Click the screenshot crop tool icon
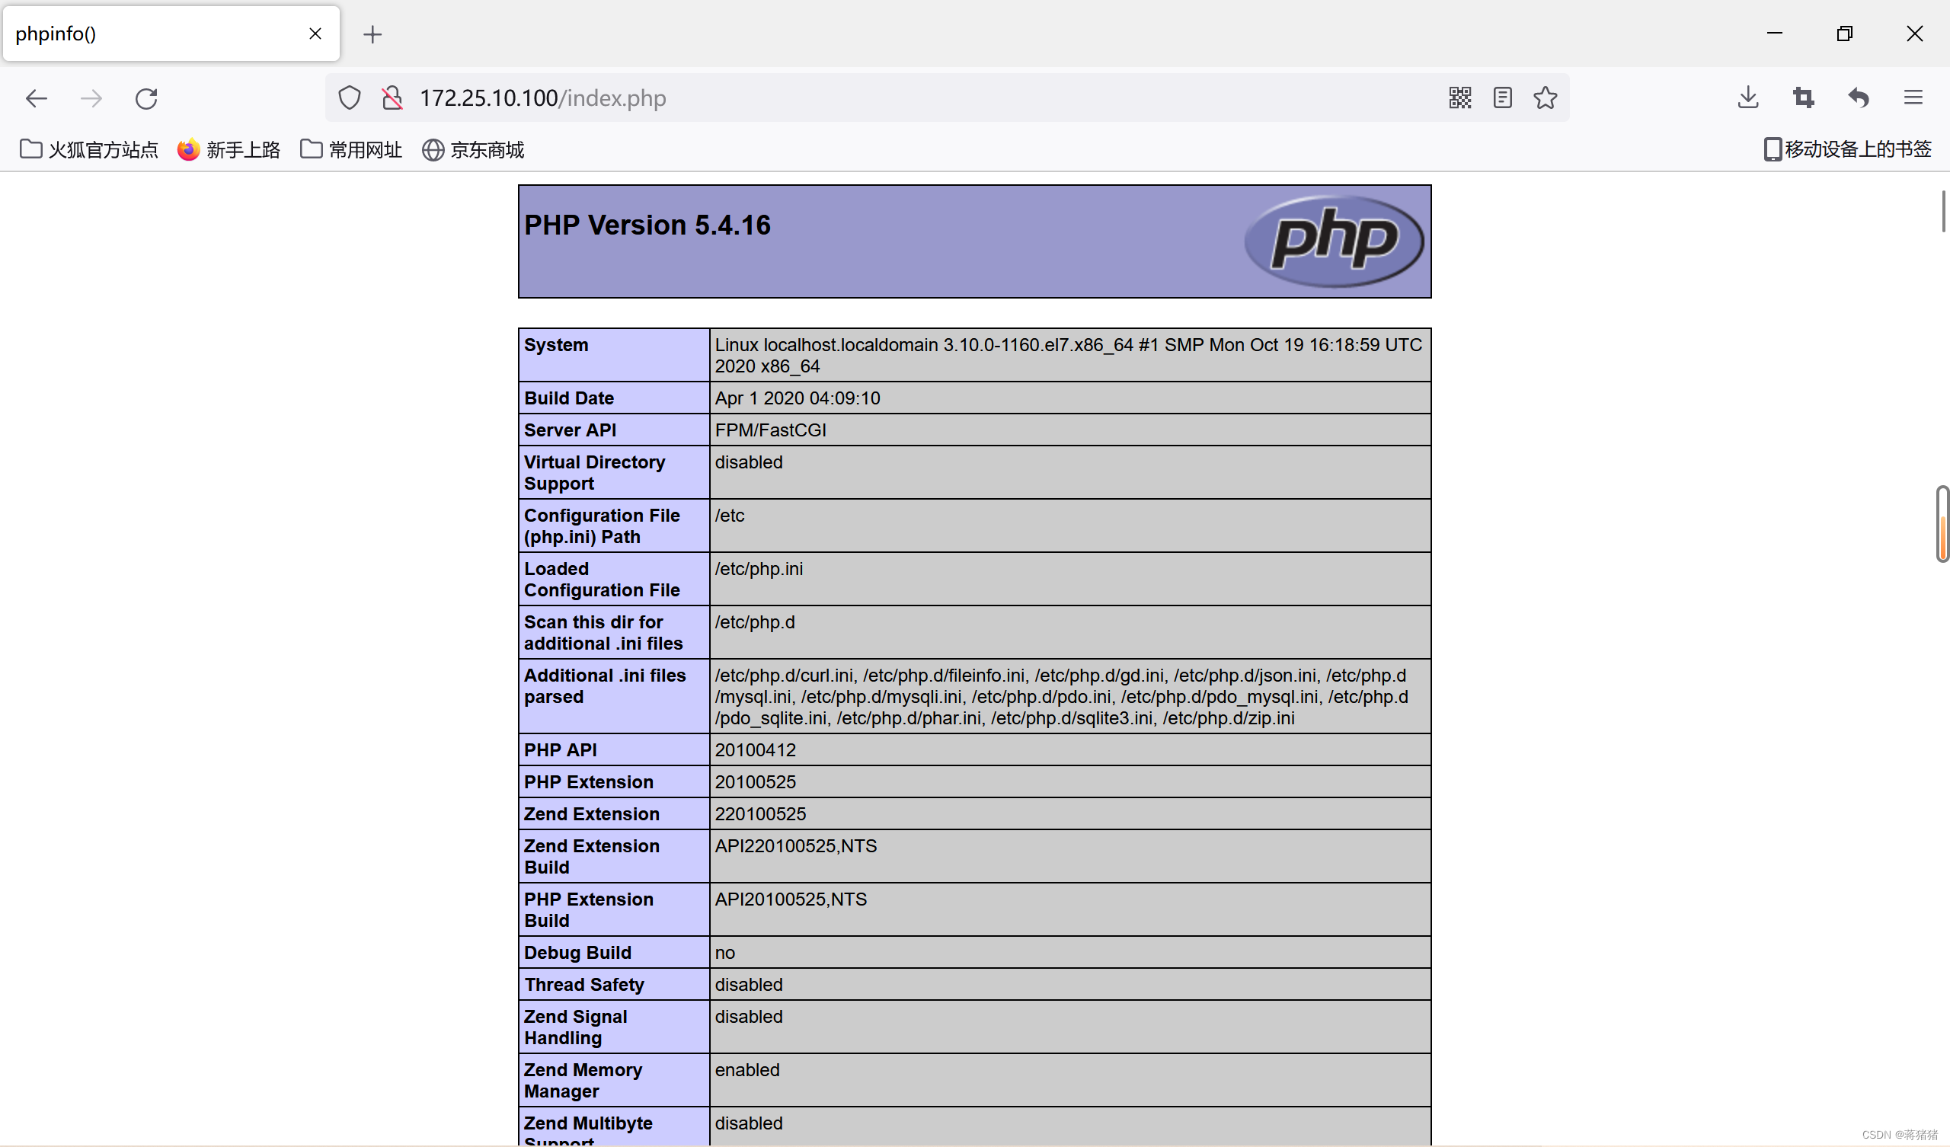The width and height of the screenshot is (1950, 1147). click(x=1803, y=97)
